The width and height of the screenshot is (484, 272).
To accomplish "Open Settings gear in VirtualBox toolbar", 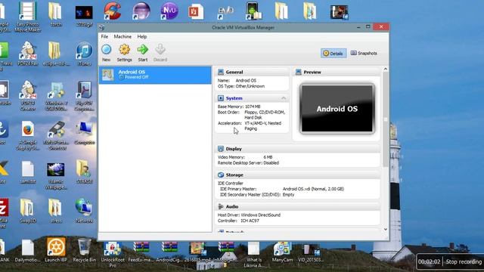I will pos(124,52).
